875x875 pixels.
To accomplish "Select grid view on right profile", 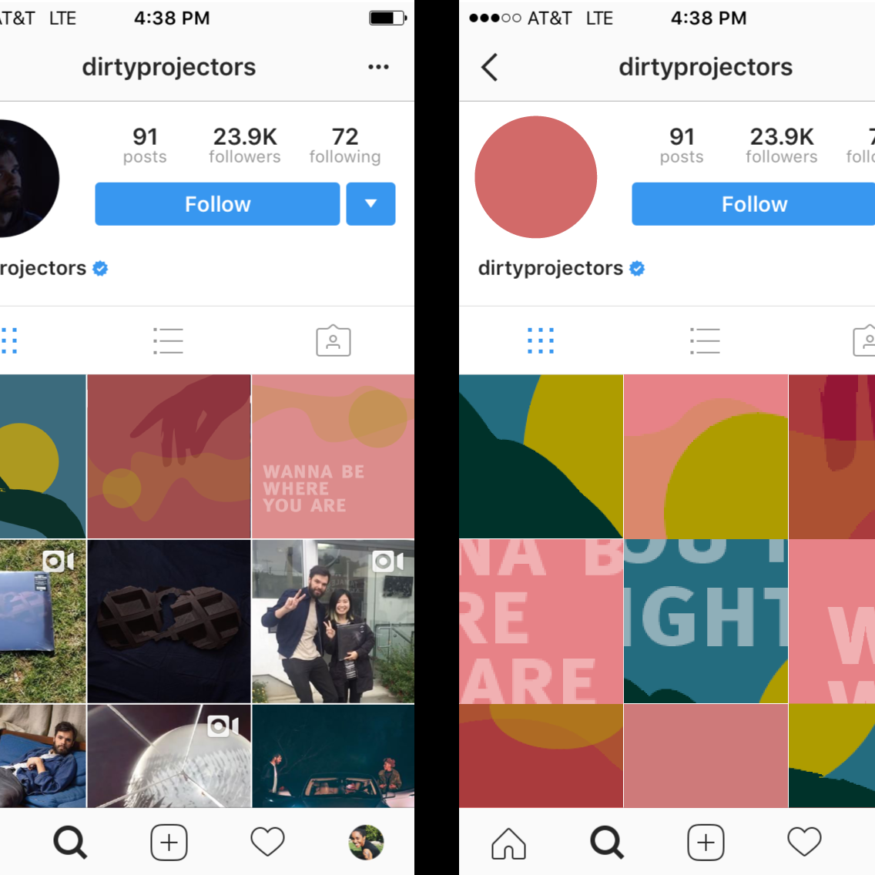I will pyautogui.click(x=541, y=341).
